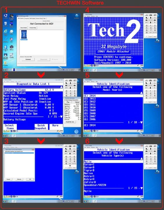
Task: Click folder desktop icon in panel 1
Action: [x=5, y=63]
